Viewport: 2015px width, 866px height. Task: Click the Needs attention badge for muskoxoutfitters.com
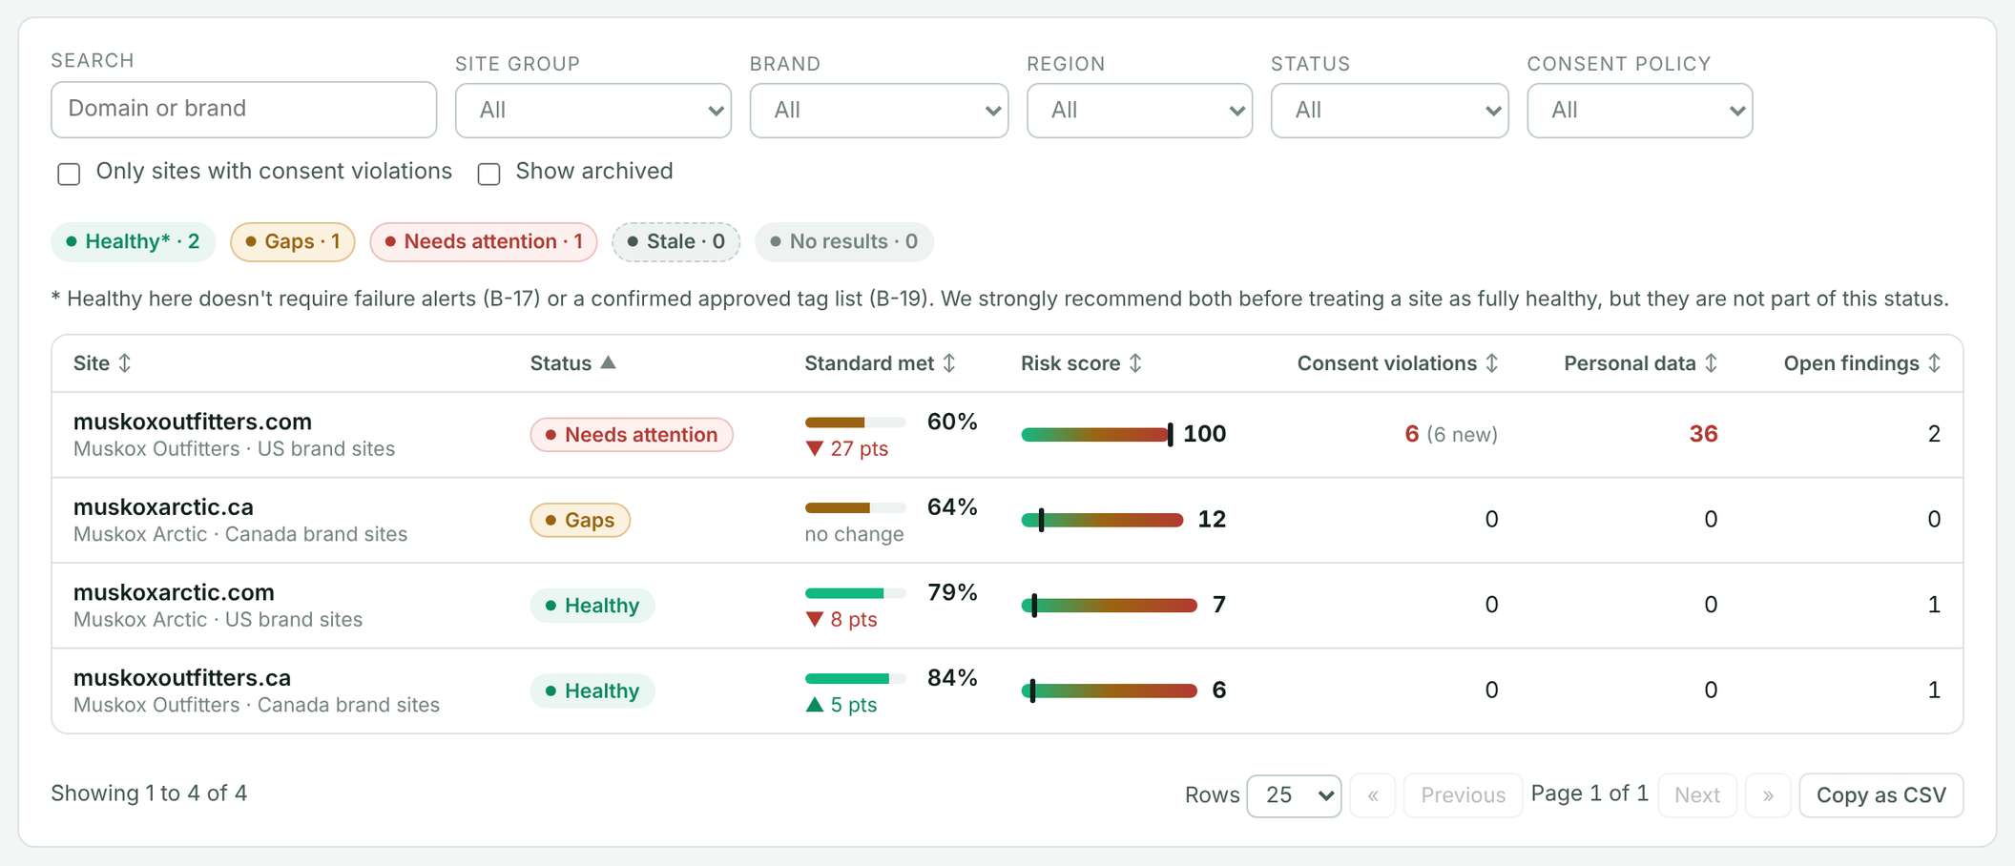(632, 435)
